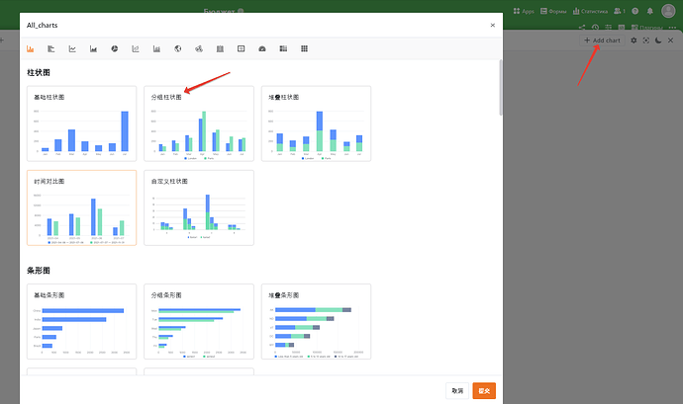This screenshot has width=683, height=404.
Task: Open collaborators icon in header
Action: pyautogui.click(x=620, y=11)
